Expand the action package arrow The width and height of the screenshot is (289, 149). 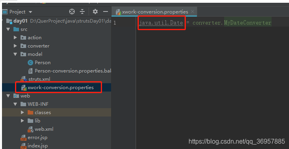coord(15,38)
